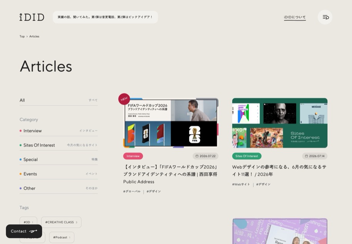Filter by Sites Of Interest category

58,145
